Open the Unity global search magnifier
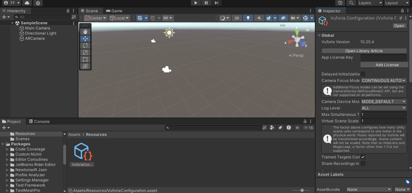Image resolution: width=412 pixels, height=193 pixels. point(351,3)
